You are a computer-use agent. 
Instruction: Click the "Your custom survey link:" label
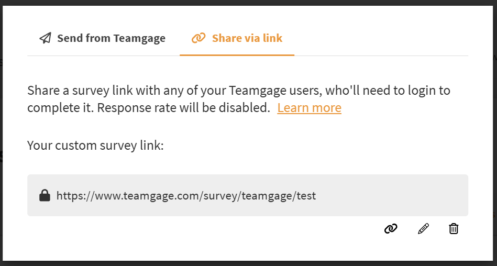[x=95, y=145]
